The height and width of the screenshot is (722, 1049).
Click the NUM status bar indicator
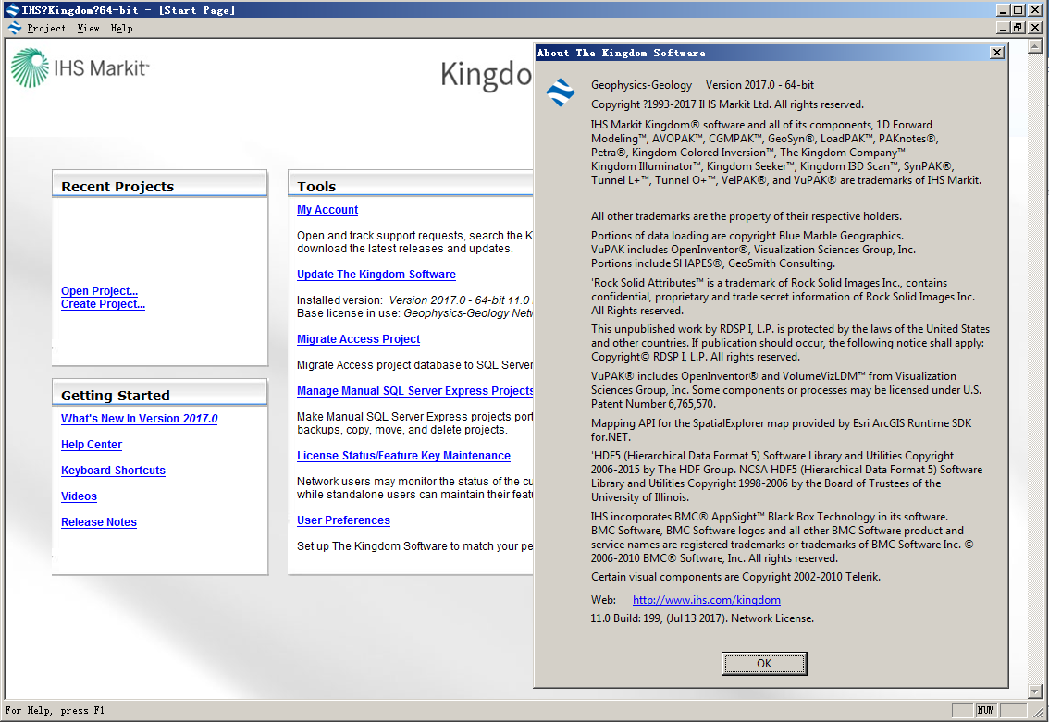[x=985, y=710]
